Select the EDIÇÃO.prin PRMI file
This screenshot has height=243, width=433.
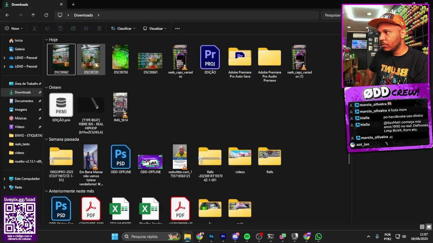pos(61,108)
